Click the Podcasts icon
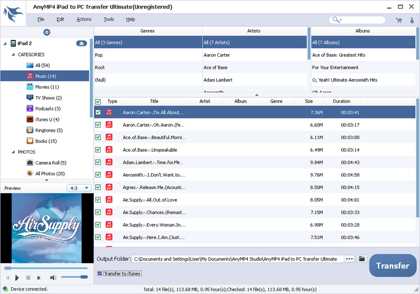This screenshot has height=294, width=420. (30, 109)
